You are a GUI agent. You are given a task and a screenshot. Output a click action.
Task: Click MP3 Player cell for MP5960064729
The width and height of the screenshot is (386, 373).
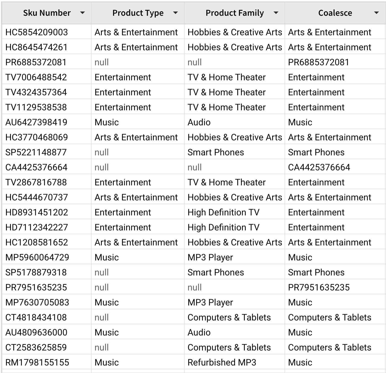click(210, 257)
